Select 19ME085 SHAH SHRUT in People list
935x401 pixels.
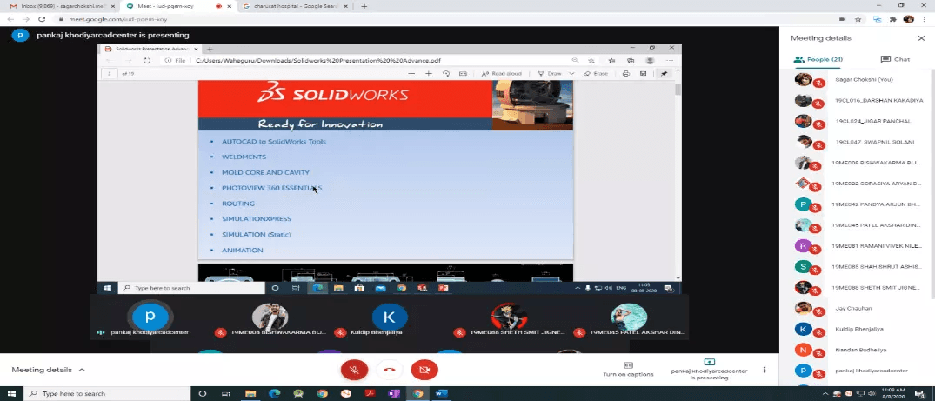(857, 267)
